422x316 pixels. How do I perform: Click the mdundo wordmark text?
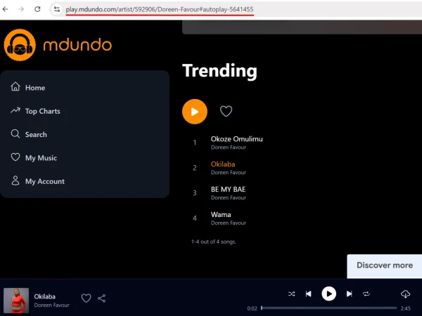(x=77, y=45)
